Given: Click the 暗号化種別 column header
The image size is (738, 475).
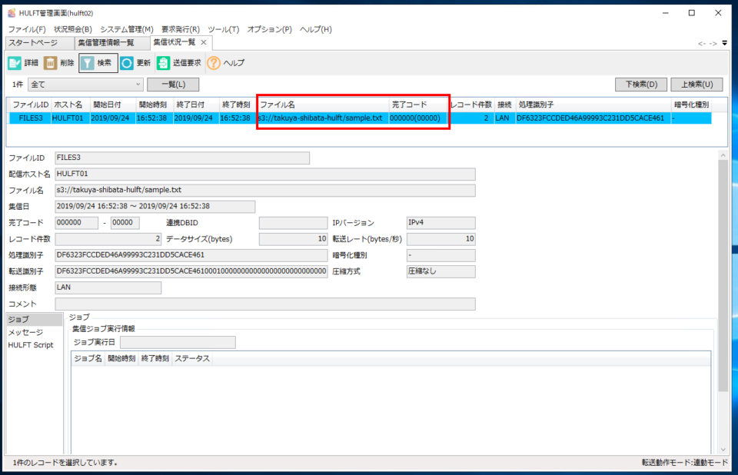Looking at the screenshot, I should pos(691,105).
